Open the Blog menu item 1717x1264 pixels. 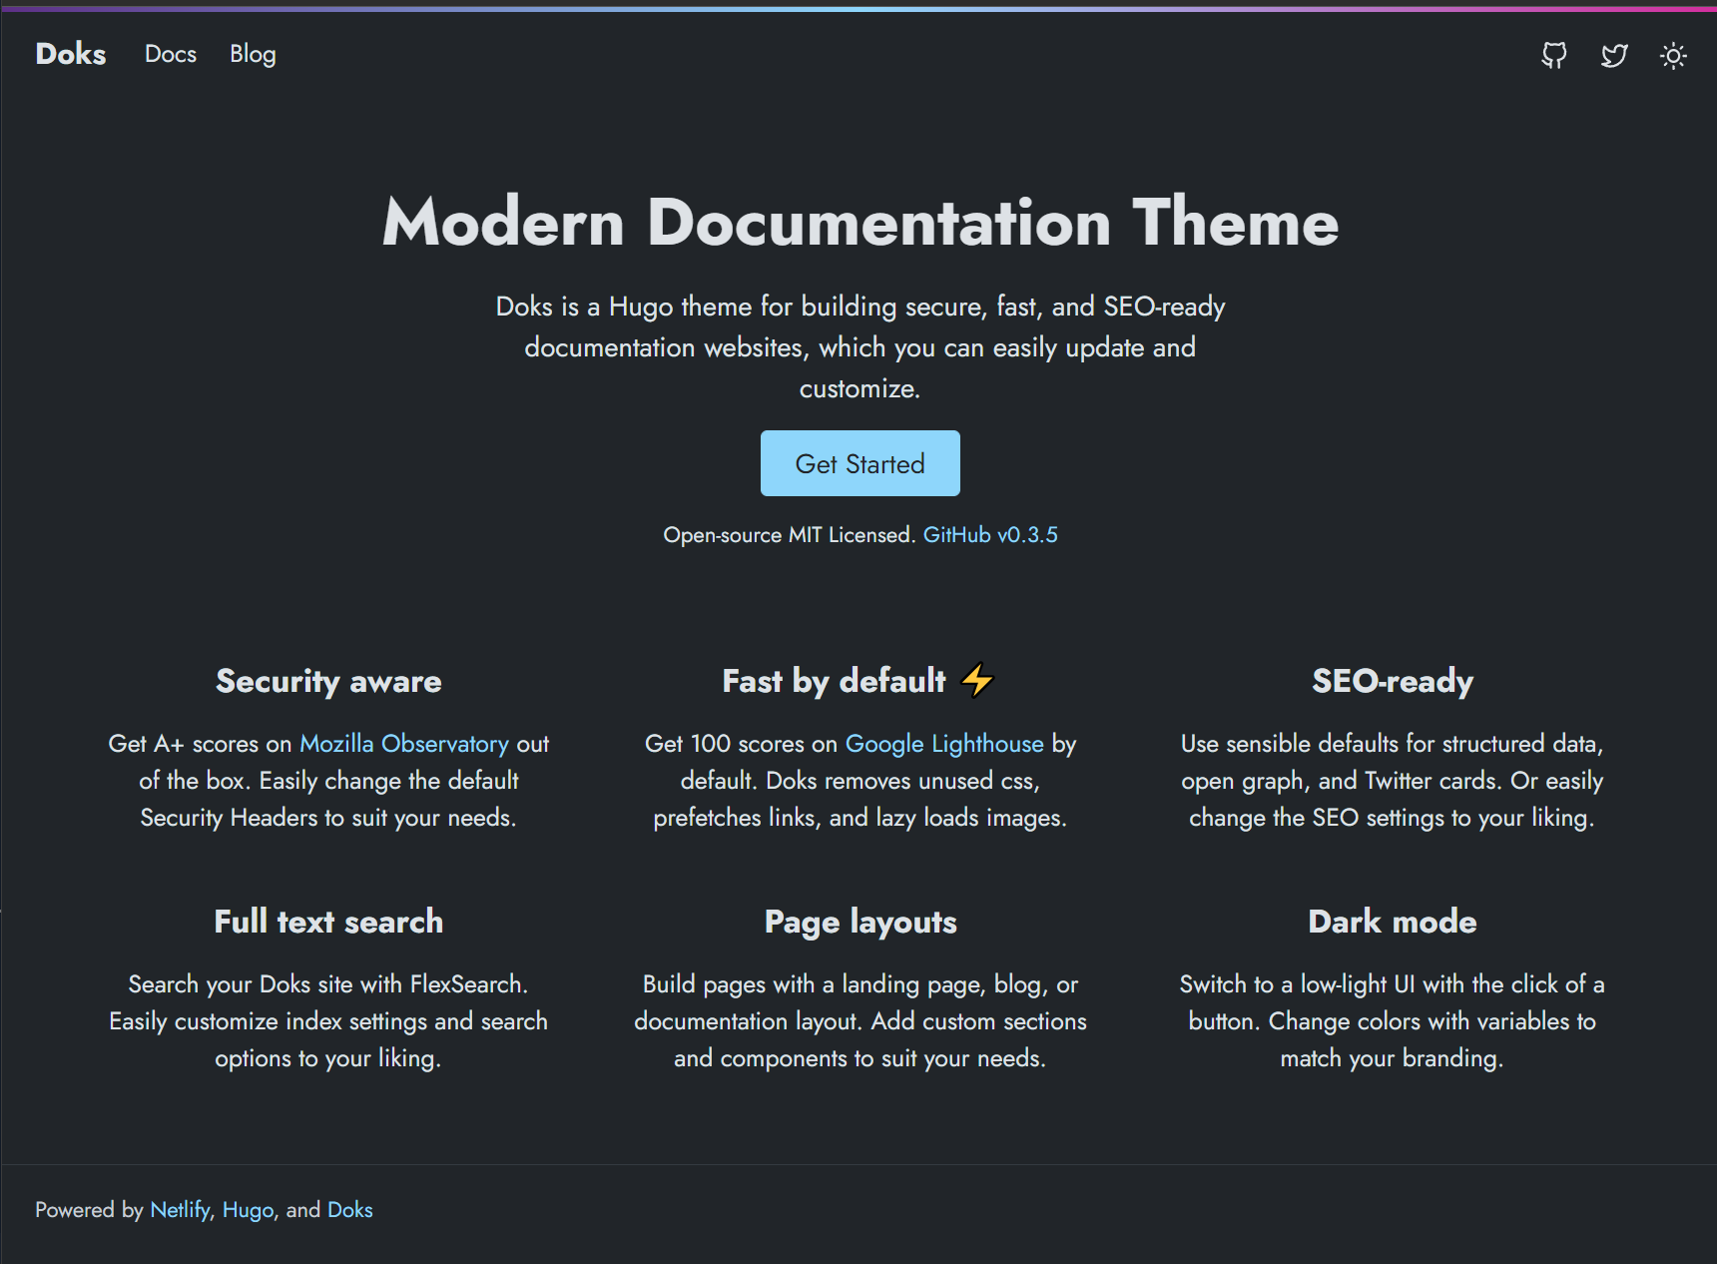pos(253,54)
